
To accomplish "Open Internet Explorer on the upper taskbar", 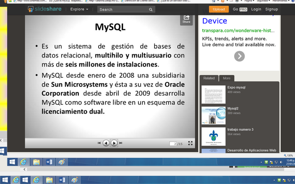I will tap(24, 162).
